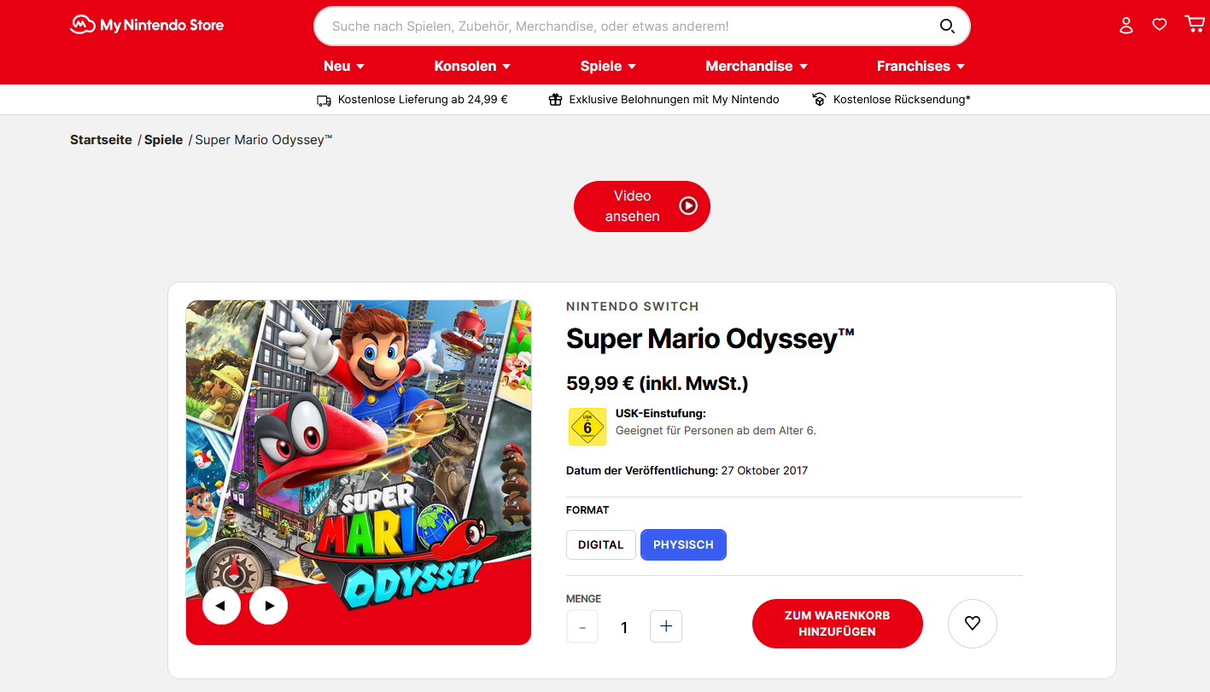Click the delivery truck icon
This screenshot has width=1210, height=692.
(x=324, y=100)
